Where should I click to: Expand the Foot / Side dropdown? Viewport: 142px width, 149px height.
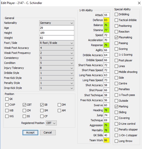click(x=57, y=43)
